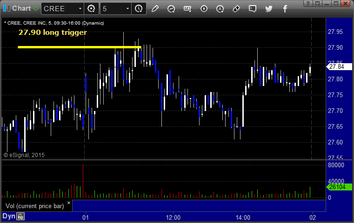The width and height of the screenshot is (354, 223).
Task: Minimize the chart window
Action: (x=327, y=3)
